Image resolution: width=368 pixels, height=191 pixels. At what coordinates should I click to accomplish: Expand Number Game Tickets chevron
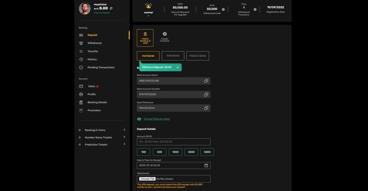point(124,137)
